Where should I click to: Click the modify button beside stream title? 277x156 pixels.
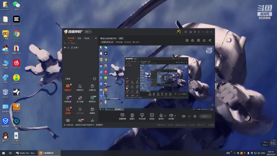(x=121, y=38)
